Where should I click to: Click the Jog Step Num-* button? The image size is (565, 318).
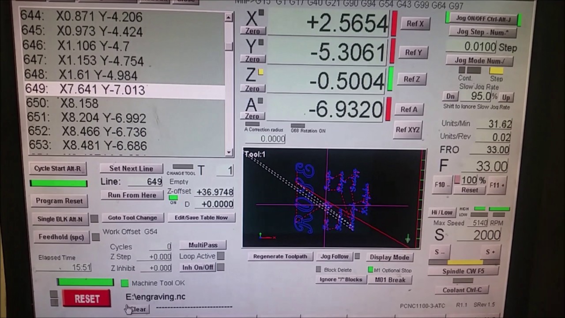tap(482, 32)
